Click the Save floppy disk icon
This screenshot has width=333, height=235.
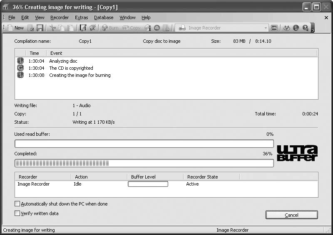tap(40, 28)
